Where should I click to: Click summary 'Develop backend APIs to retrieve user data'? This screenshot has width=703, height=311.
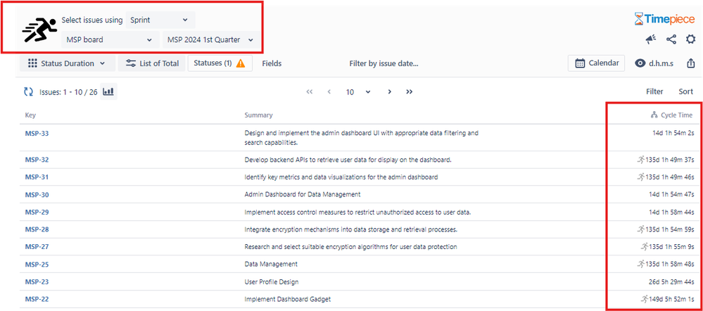coord(348,160)
